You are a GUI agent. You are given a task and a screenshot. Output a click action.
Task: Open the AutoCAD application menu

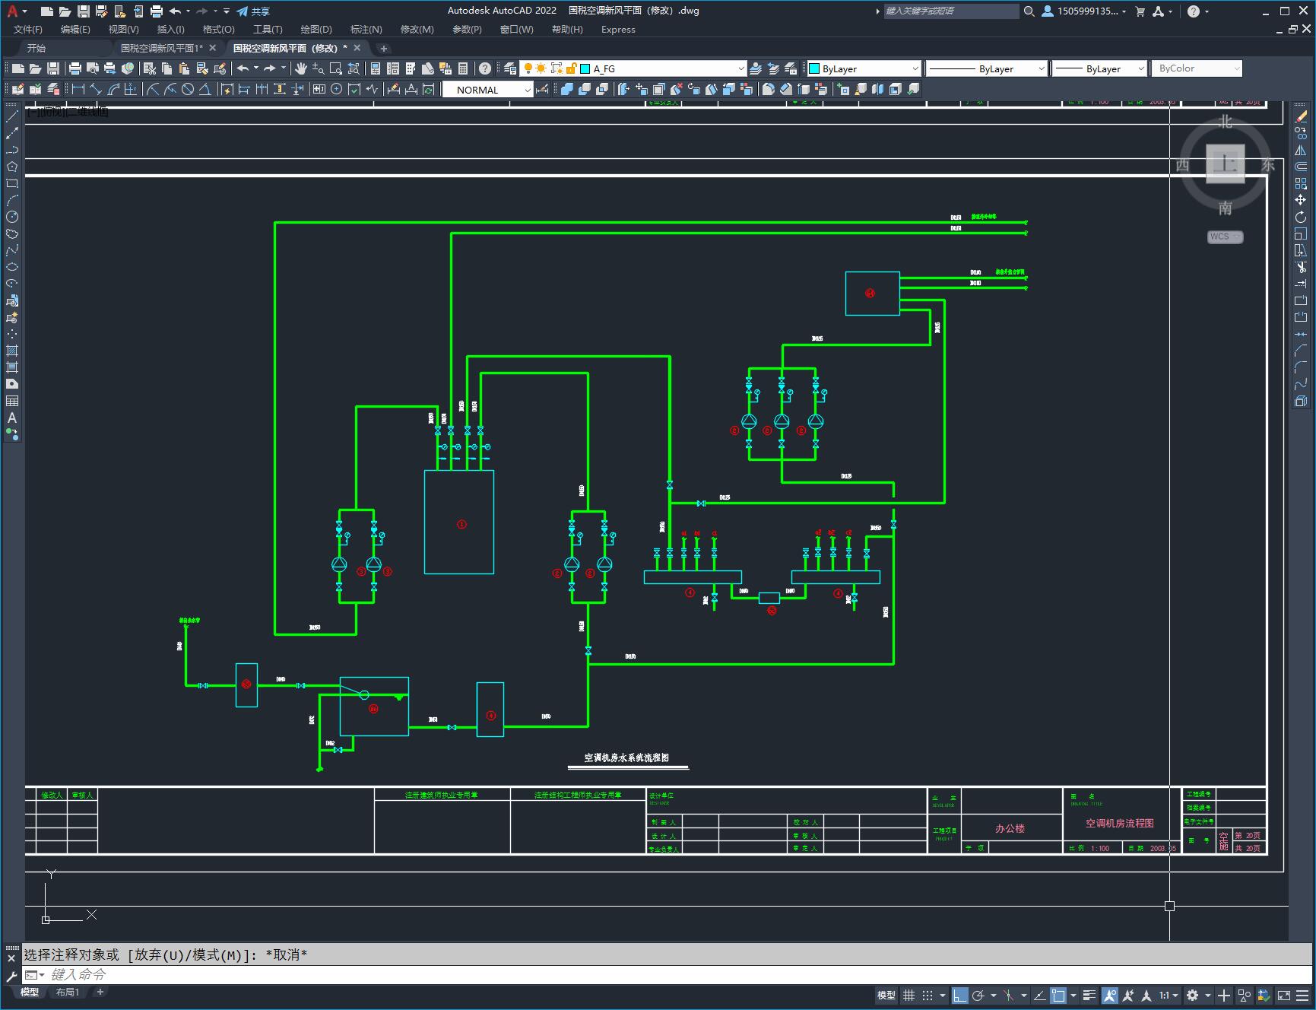pos(15,11)
